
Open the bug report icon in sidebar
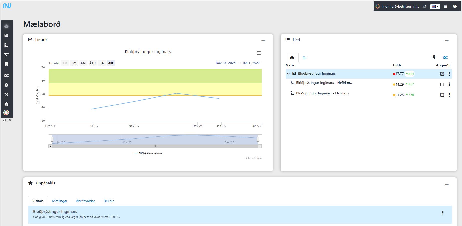pyautogui.click(x=6, y=104)
